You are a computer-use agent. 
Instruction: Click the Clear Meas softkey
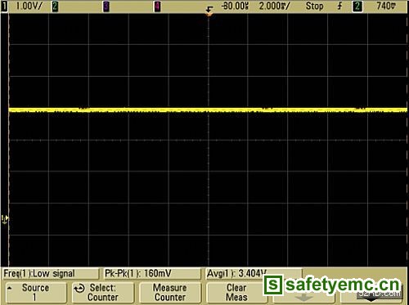click(236, 293)
